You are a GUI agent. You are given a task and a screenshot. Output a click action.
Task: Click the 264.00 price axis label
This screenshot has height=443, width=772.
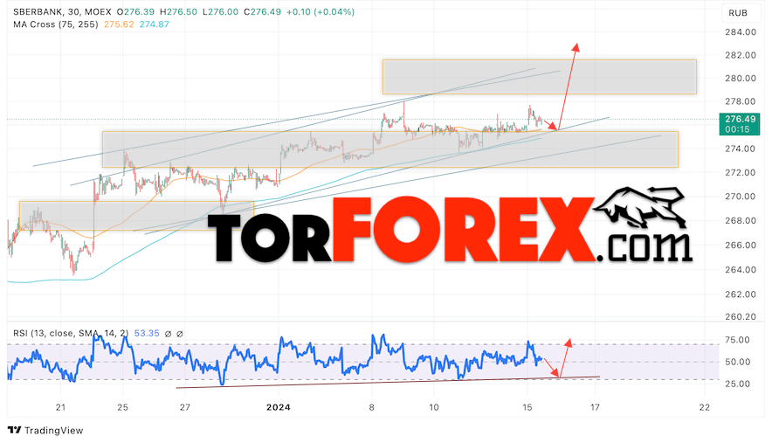click(x=740, y=269)
